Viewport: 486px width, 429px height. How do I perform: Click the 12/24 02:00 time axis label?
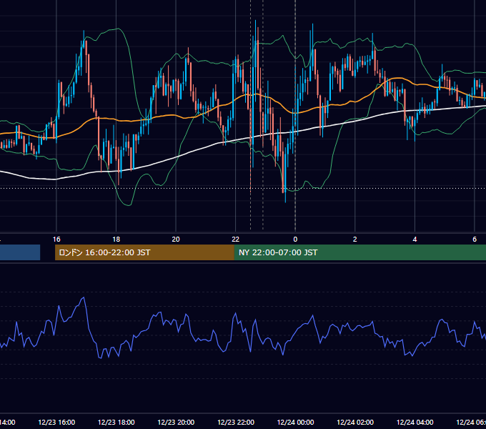point(355,422)
